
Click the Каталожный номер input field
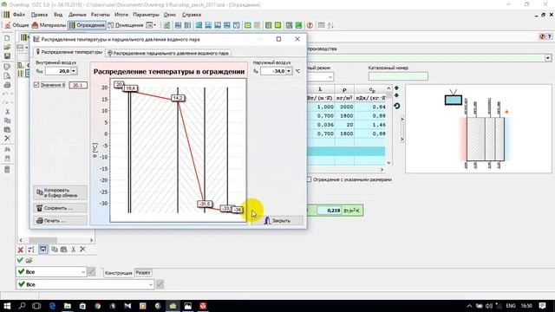point(398,76)
